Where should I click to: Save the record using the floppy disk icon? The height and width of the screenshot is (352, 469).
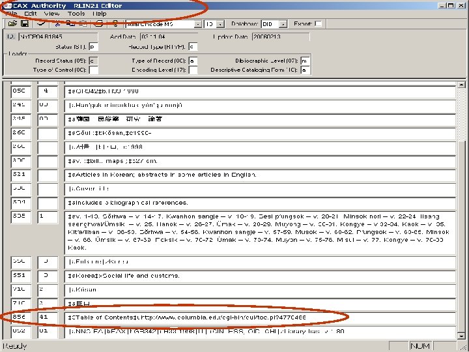coord(25,23)
